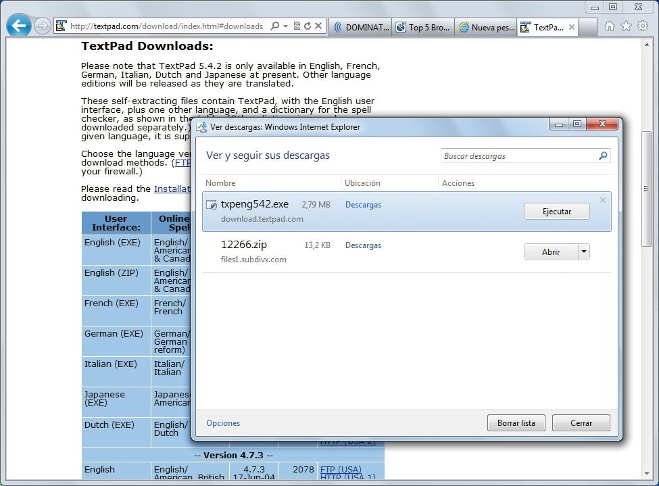659x486 pixels.
Task: Go back with the blue Back arrow
Action: (x=18, y=26)
